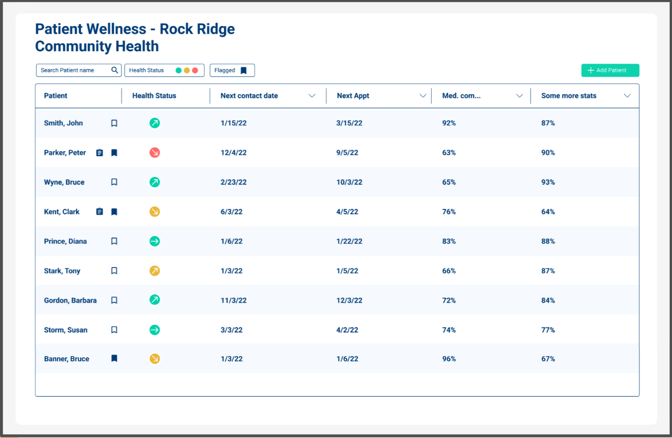
Task: Click the 11/3/22 next contact date
Action: (x=234, y=300)
